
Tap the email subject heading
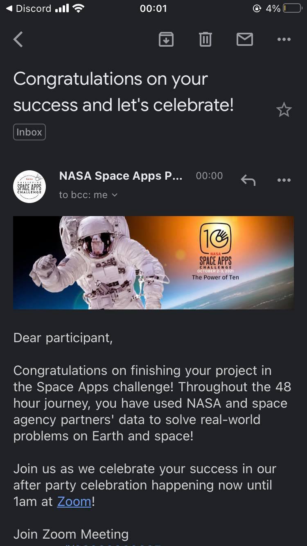point(123,92)
